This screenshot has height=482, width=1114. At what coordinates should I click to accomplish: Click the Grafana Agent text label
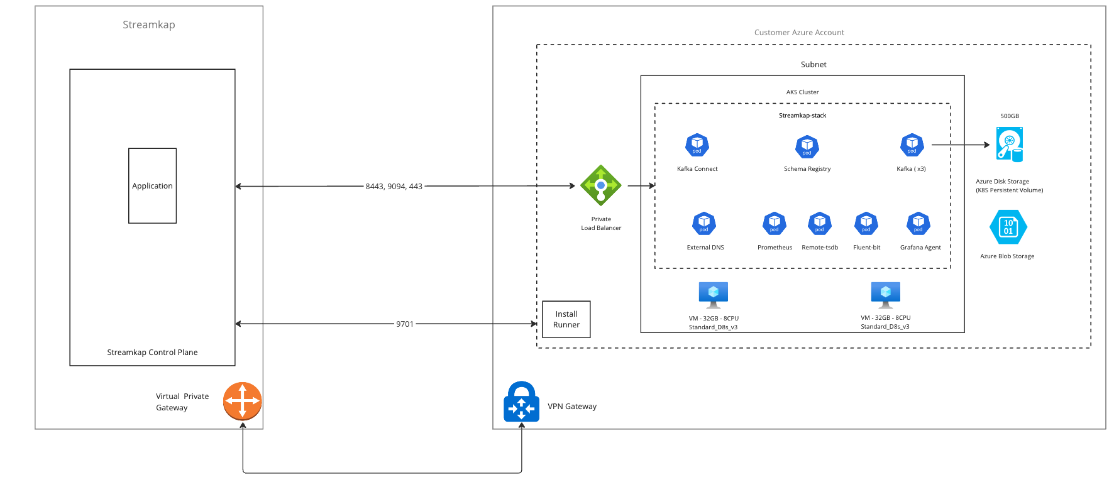tap(920, 248)
